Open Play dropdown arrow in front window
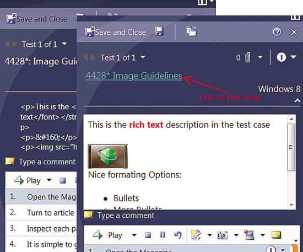This screenshot has width=303, height=252. tap(134, 235)
